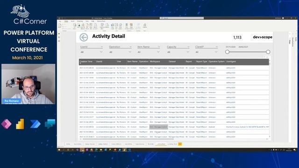Viewport: 299px width, 168px height.
Task: Sort by the Dataset column header
Action: (172, 62)
